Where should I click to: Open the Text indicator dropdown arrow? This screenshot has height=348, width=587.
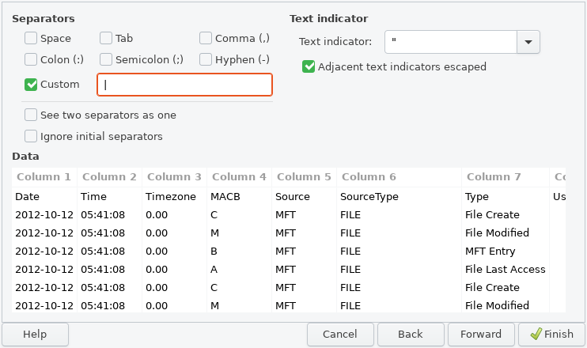tap(528, 42)
